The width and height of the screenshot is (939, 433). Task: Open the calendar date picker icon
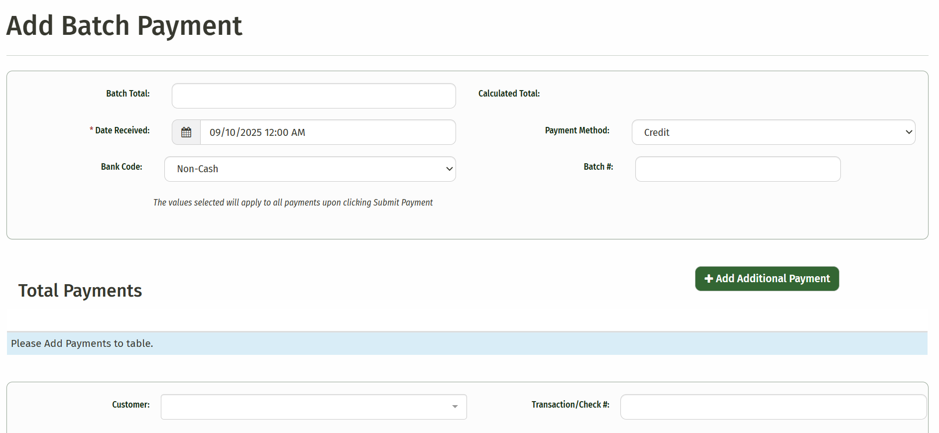[186, 132]
